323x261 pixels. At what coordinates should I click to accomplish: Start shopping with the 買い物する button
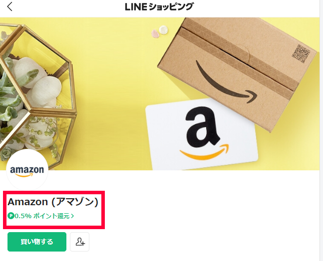[x=37, y=242]
